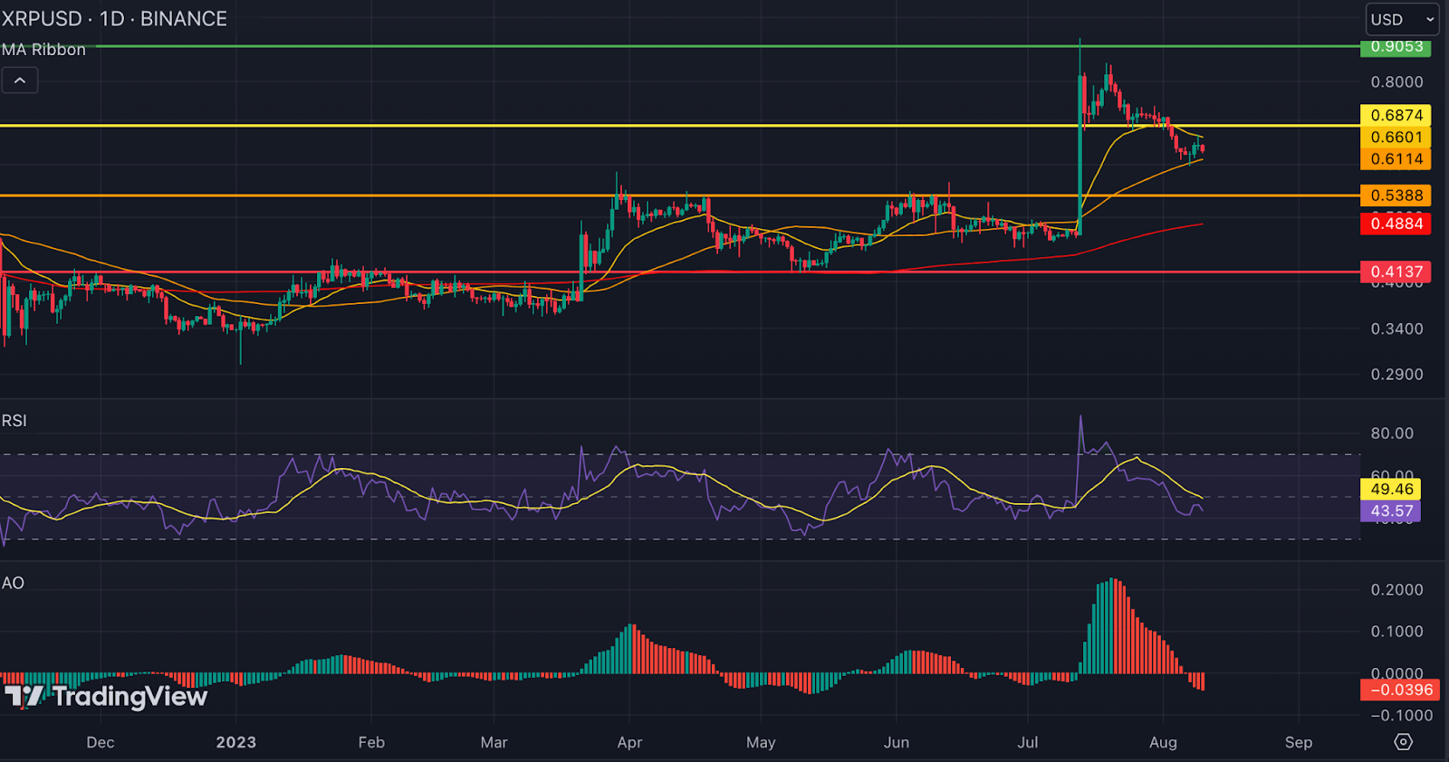The image size is (1449, 762).
Task: Click the 0.2000 AO scale value
Action: click(x=1396, y=589)
